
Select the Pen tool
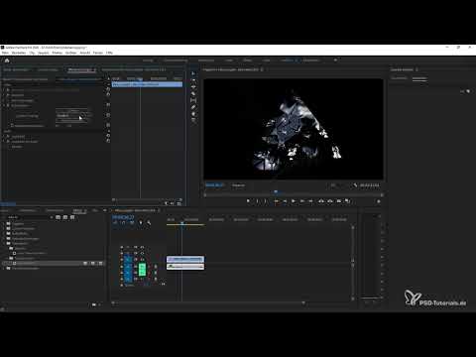193,107
